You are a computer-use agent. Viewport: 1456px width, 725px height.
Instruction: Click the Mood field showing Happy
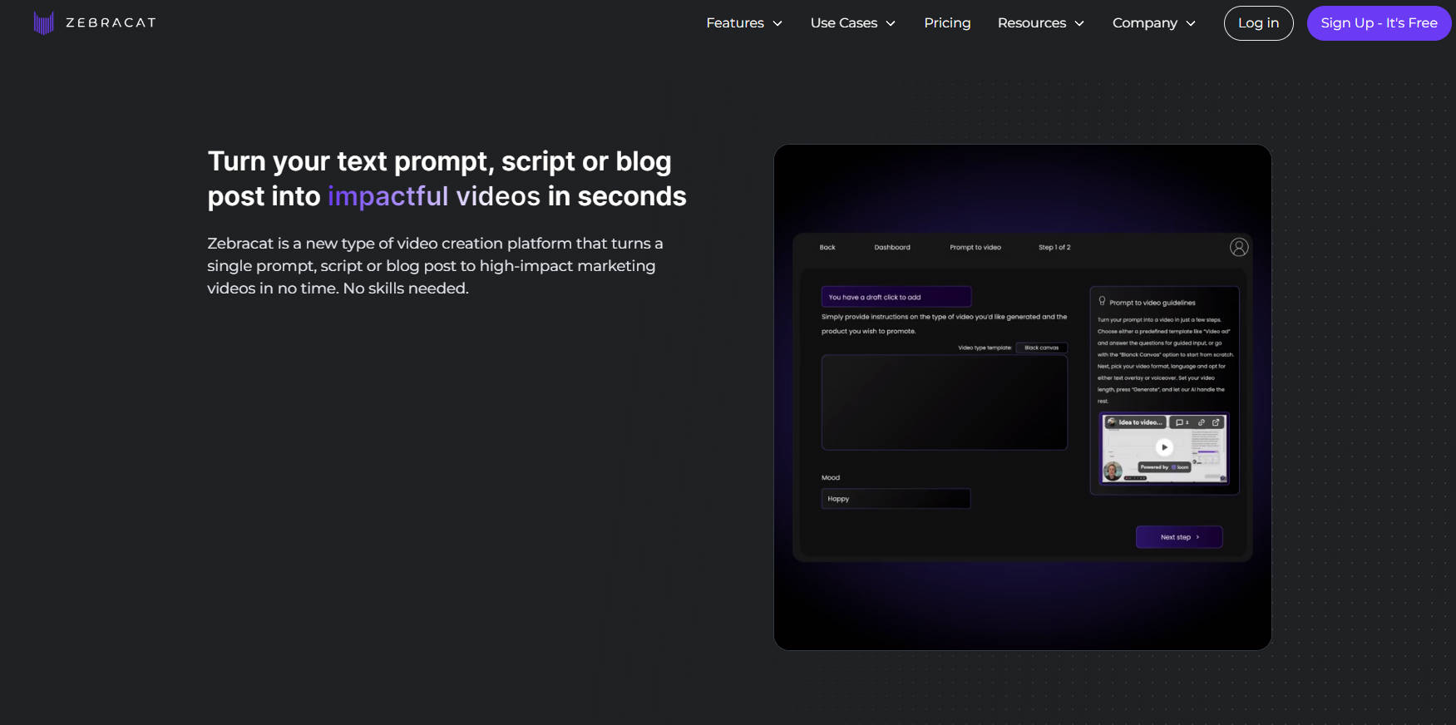[896, 499]
